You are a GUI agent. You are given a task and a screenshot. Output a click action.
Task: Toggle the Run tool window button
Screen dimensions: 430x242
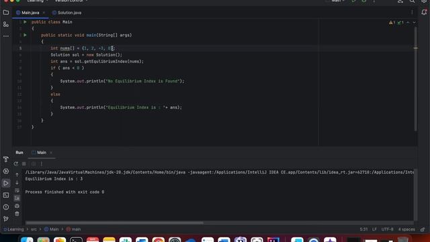pos(6,183)
